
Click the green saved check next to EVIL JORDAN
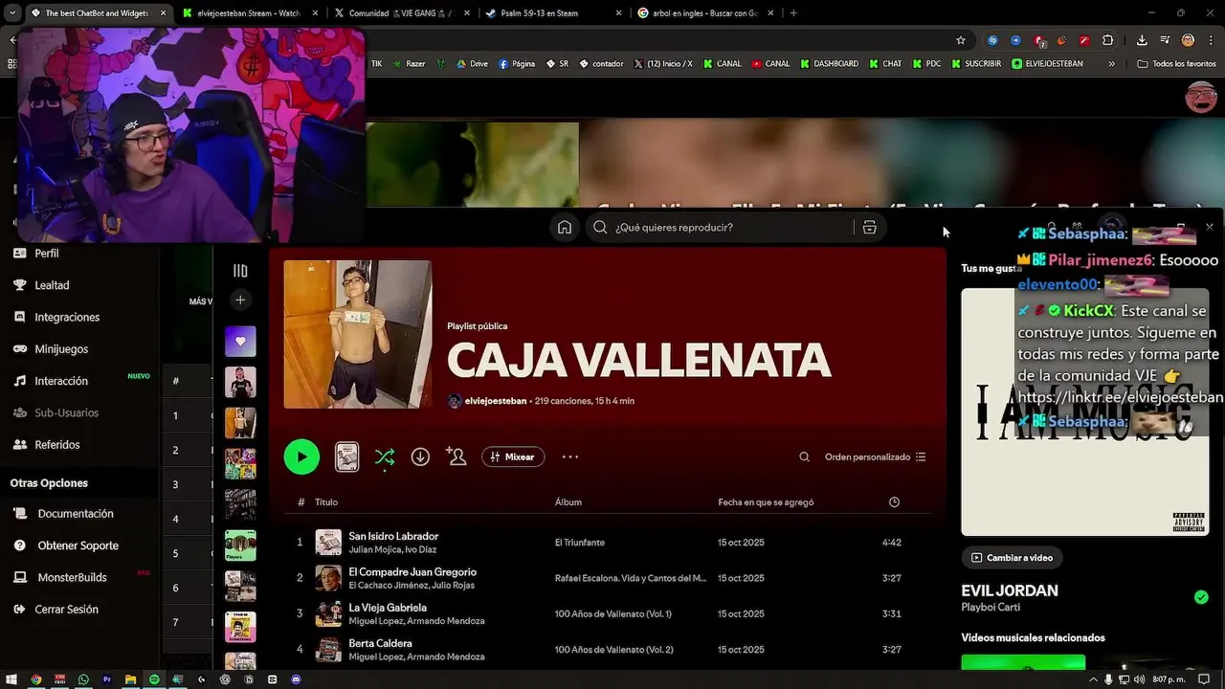pyautogui.click(x=1201, y=597)
